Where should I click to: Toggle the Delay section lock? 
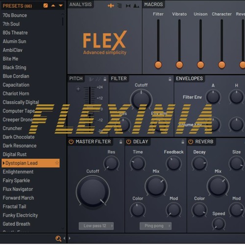[183, 142]
